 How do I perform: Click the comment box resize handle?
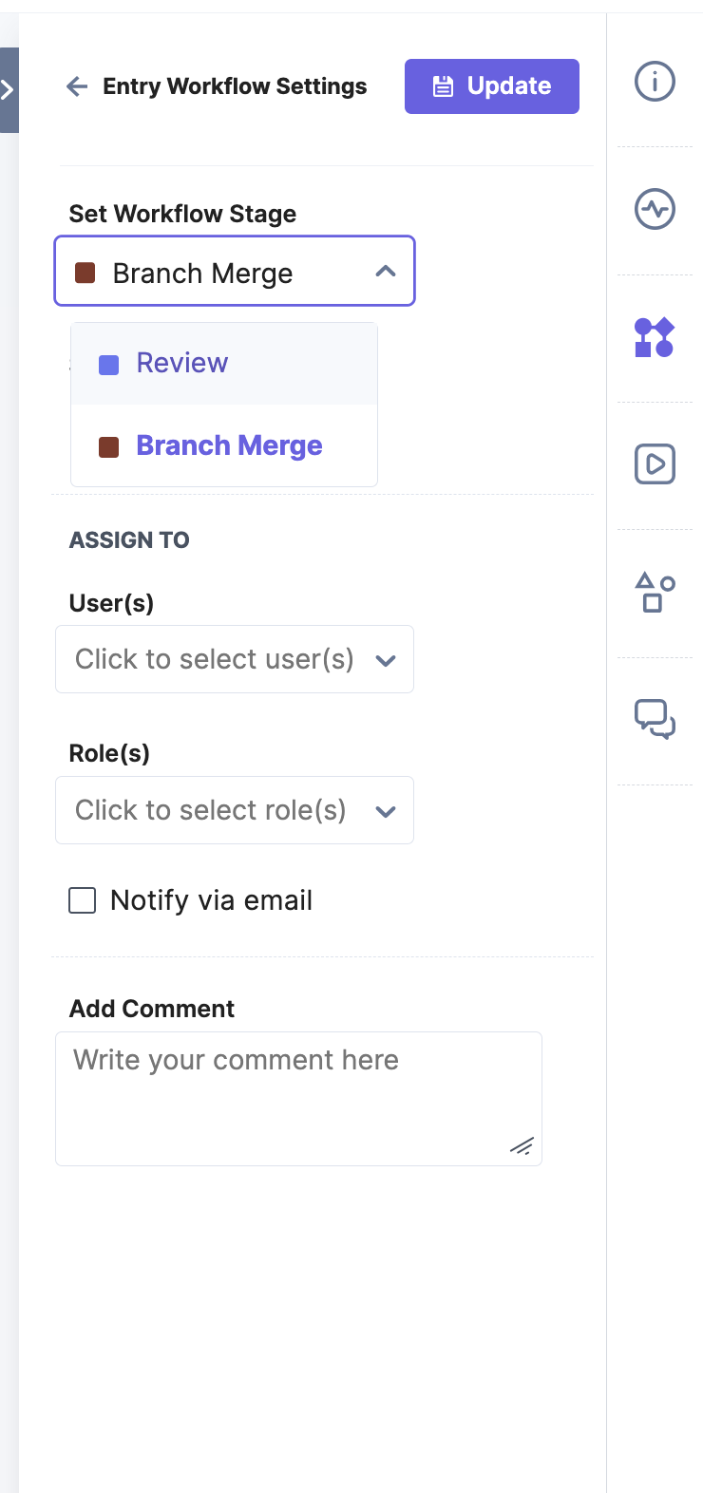coord(522,1146)
